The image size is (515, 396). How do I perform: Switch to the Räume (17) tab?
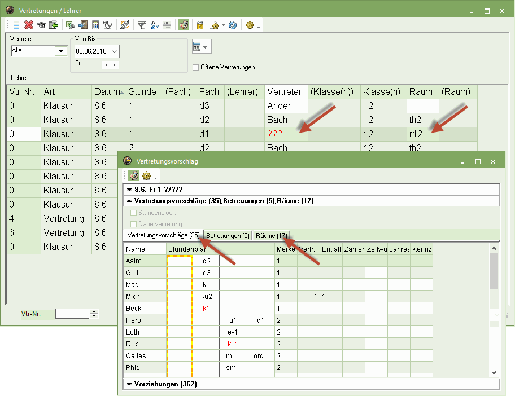271,236
